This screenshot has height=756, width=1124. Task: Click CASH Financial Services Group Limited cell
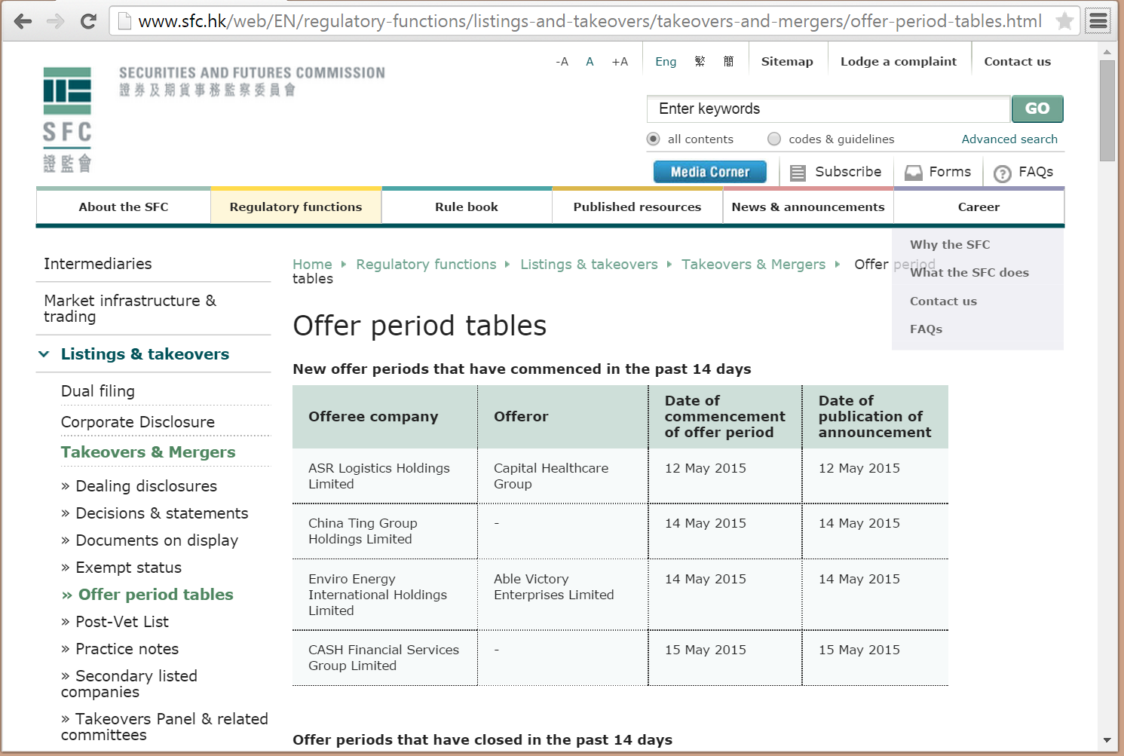click(384, 658)
